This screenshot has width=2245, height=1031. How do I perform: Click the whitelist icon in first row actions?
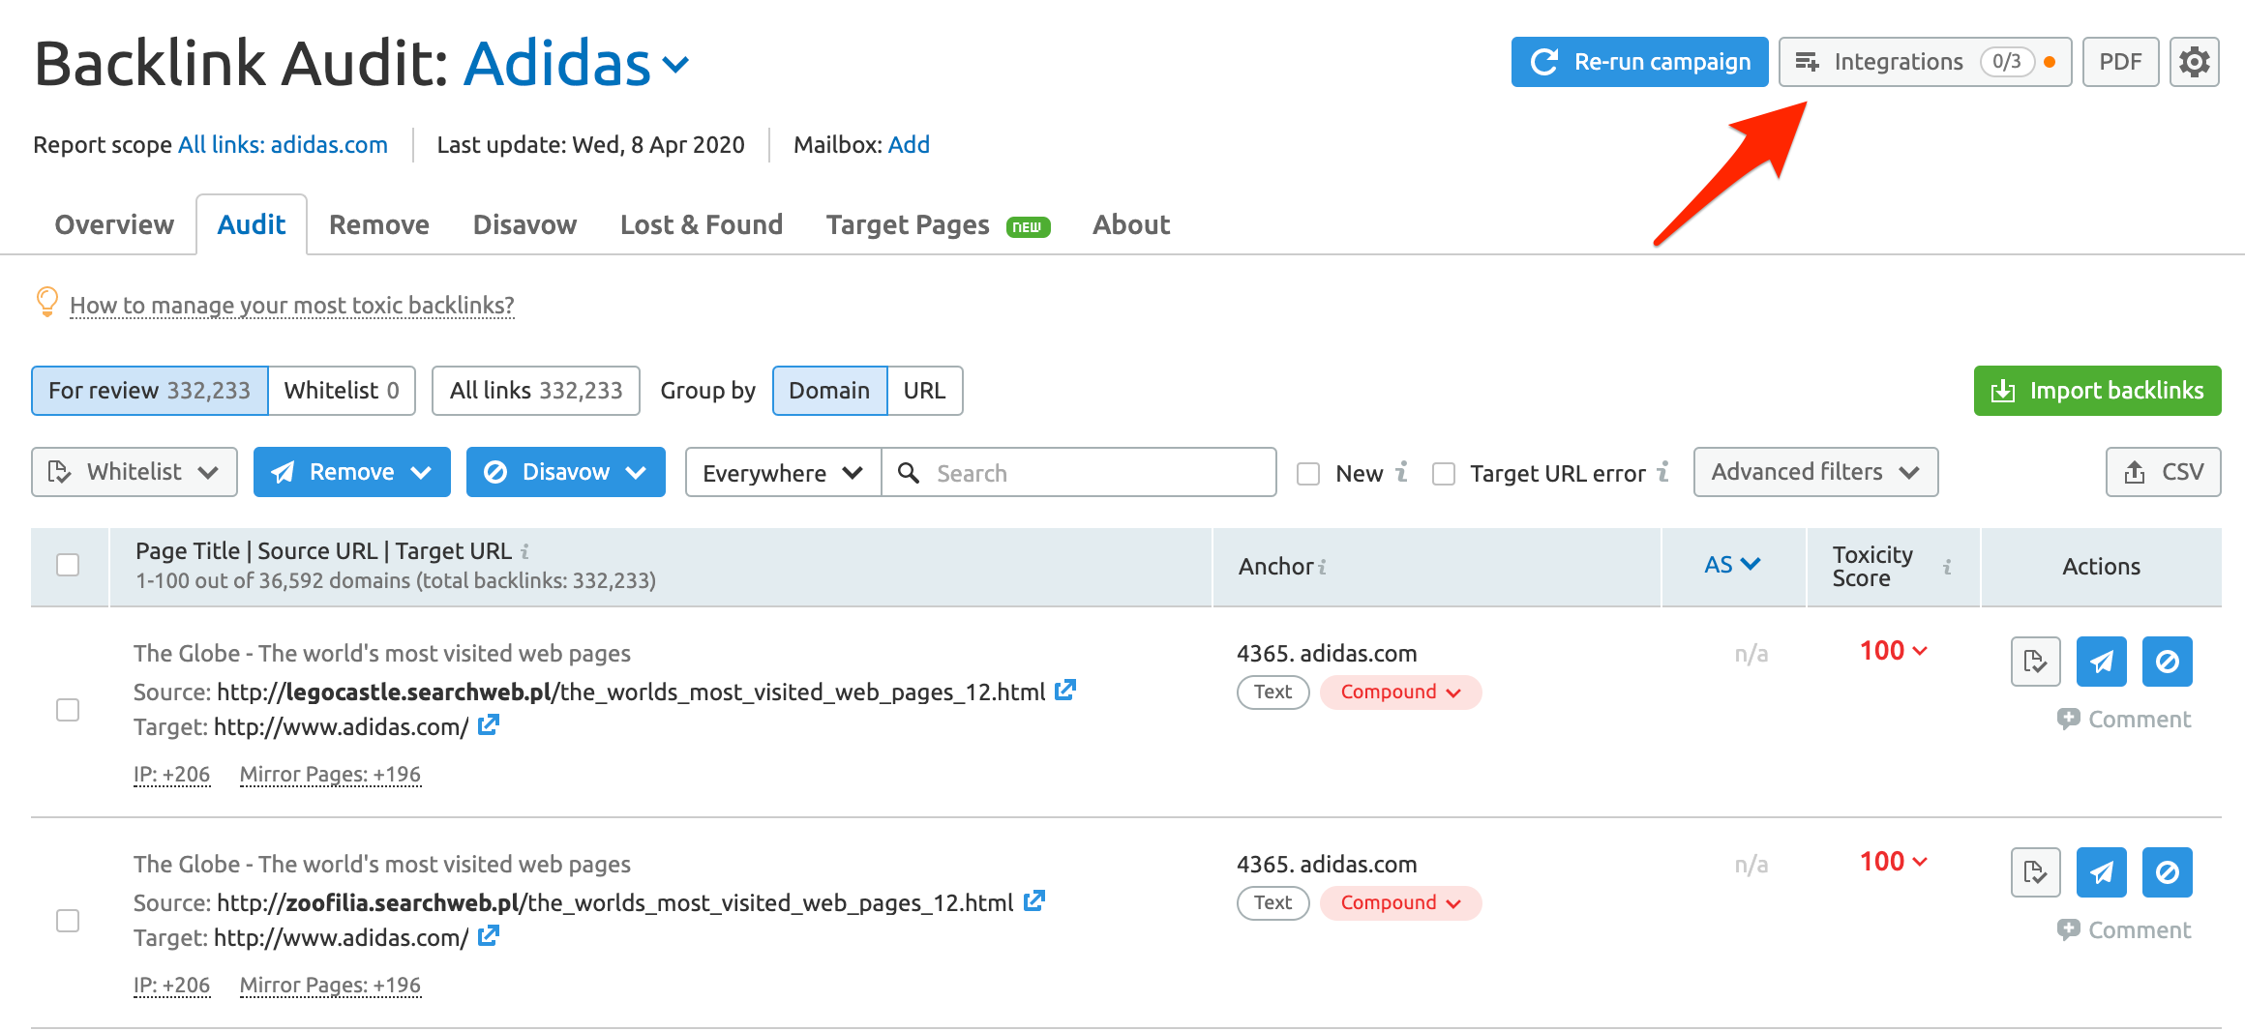[2035, 662]
